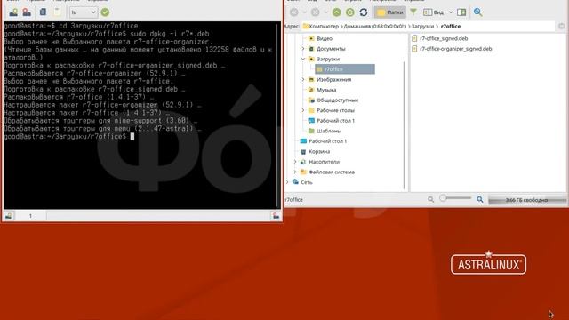Viewport: 569px width, 320px height.
Task: Expand the Документы tree node
Action: pos(303,49)
